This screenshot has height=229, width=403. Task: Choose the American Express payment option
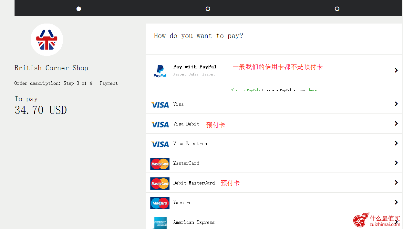pos(274,221)
